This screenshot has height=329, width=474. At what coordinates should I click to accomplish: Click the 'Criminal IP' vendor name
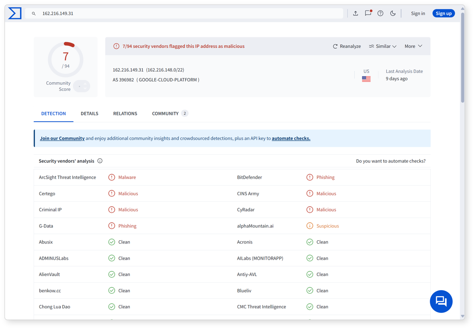tap(50, 209)
